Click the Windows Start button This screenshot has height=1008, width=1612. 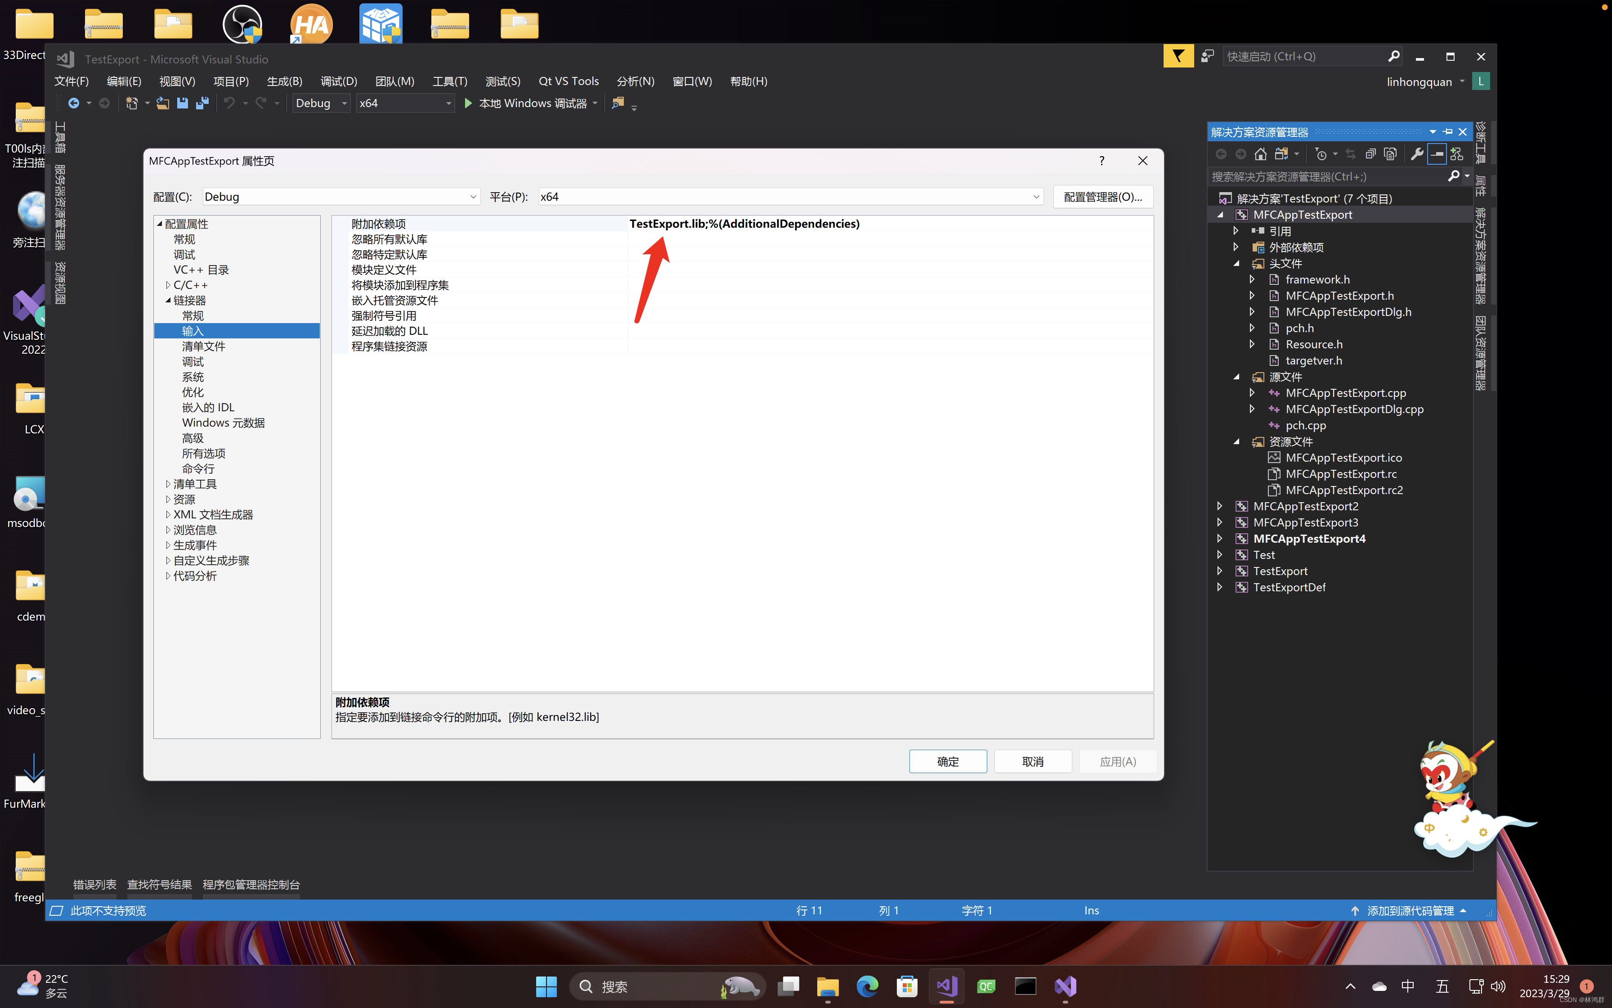click(546, 986)
